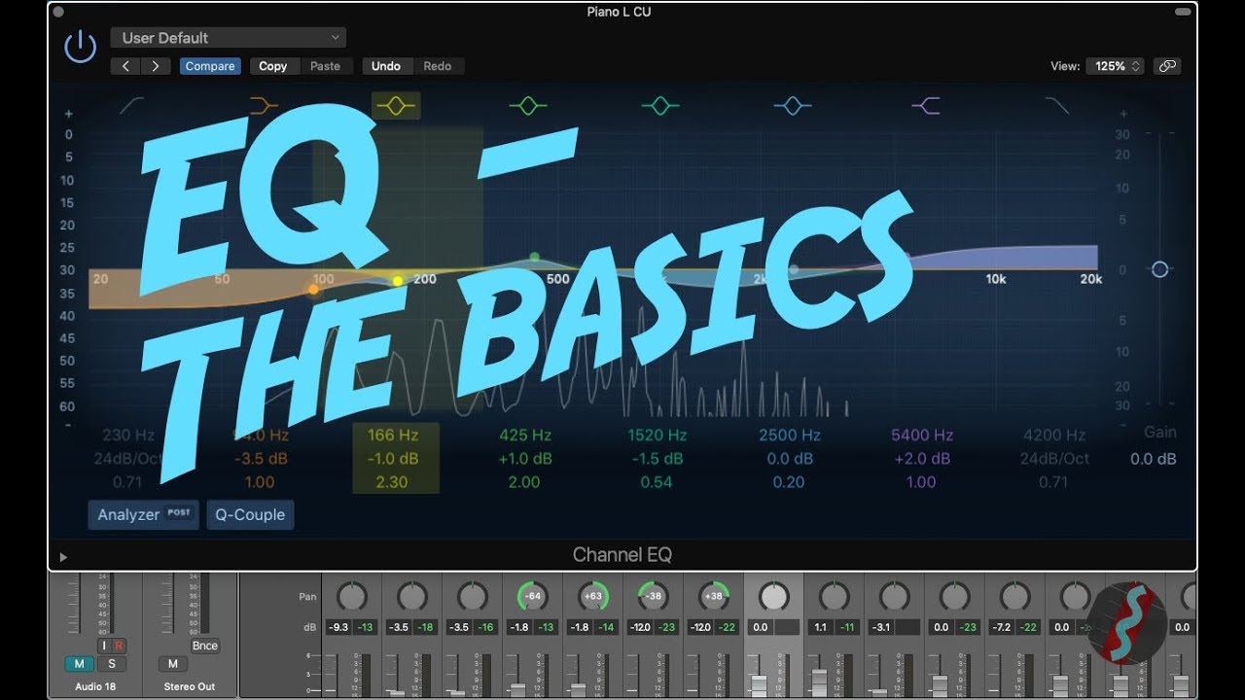Toggle record enable R on Audio 18

119,646
